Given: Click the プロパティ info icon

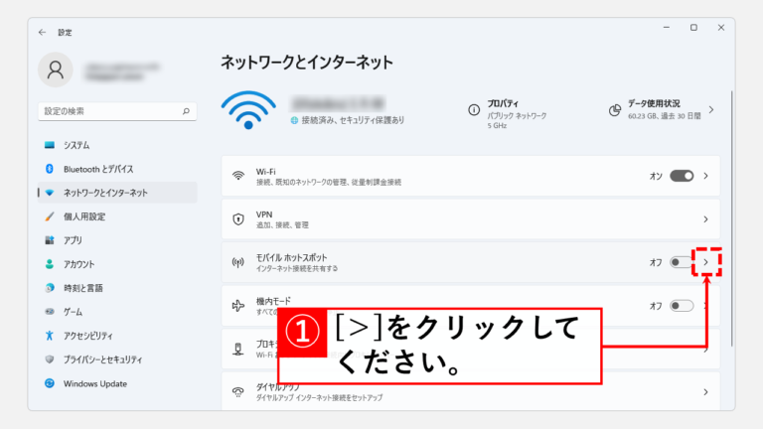Looking at the screenshot, I should (474, 110).
